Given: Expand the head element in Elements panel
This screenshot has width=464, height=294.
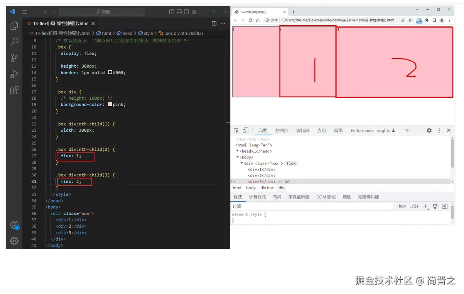Looking at the screenshot, I should pos(238,151).
